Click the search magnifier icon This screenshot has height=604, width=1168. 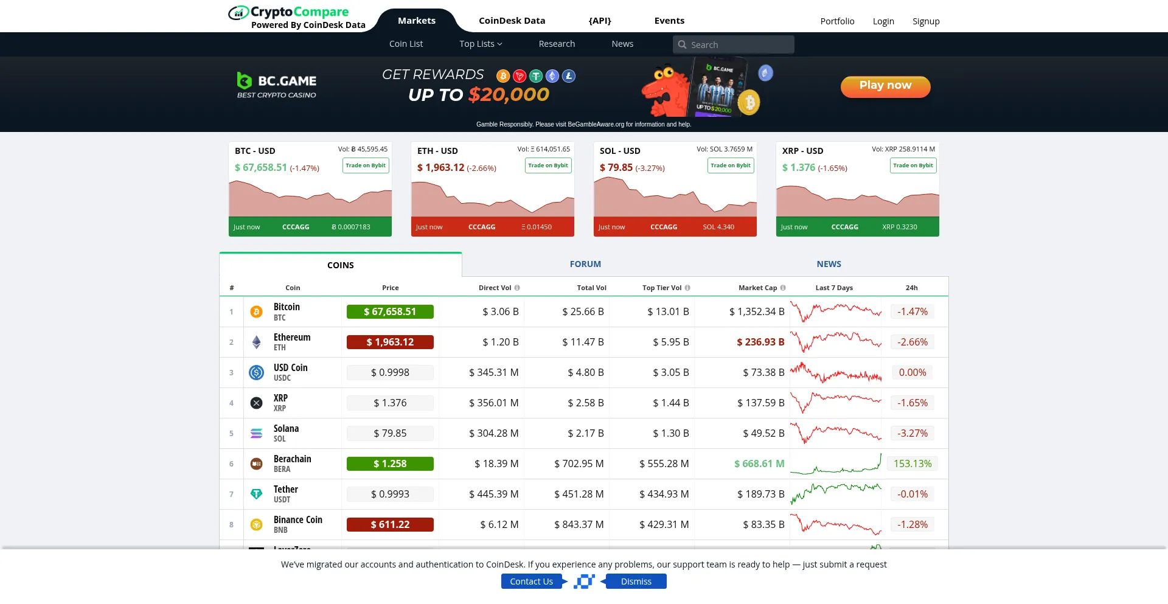(x=682, y=44)
